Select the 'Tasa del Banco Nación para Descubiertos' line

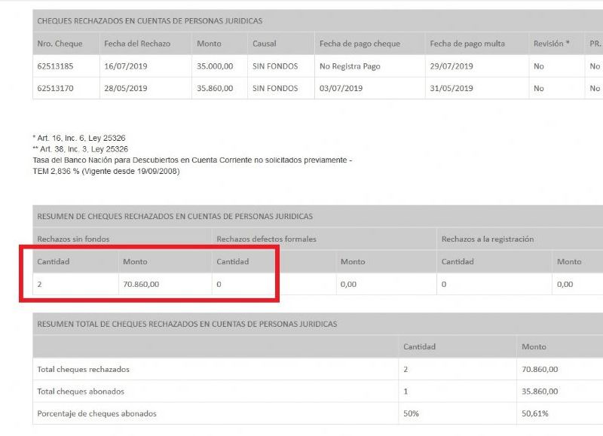pos(192,160)
